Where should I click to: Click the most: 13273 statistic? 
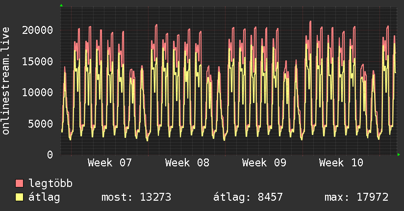136,198
